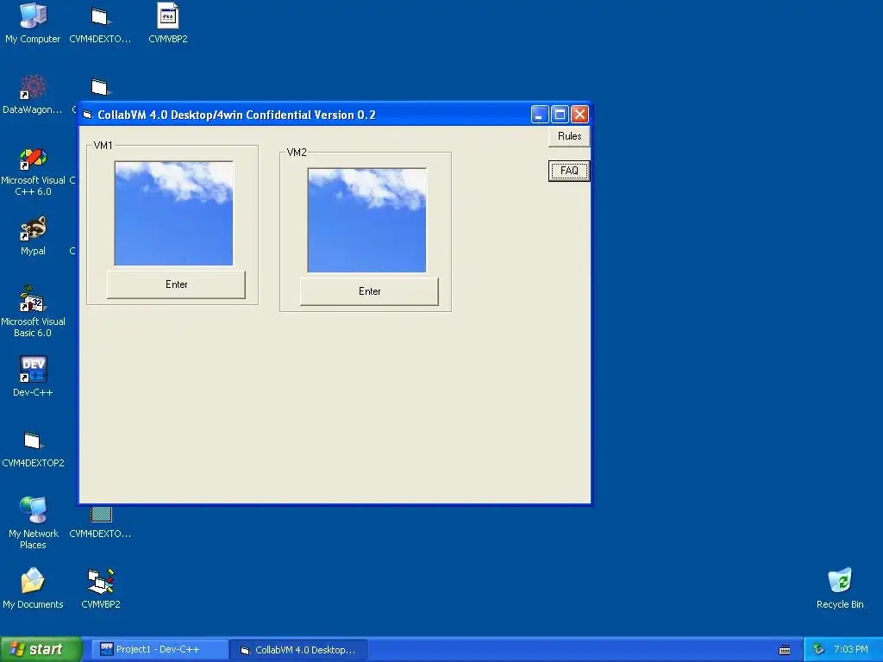Image resolution: width=883 pixels, height=662 pixels.
Task: Maximize the CollabVM 4.0 window
Action: click(560, 115)
